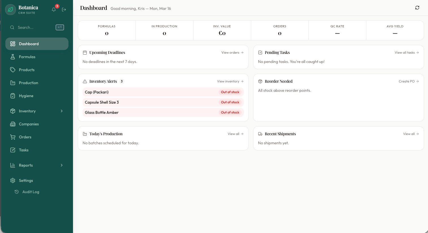This screenshot has width=428, height=233.
Task: Click Create PO in Reorder Needed
Action: click(x=407, y=81)
